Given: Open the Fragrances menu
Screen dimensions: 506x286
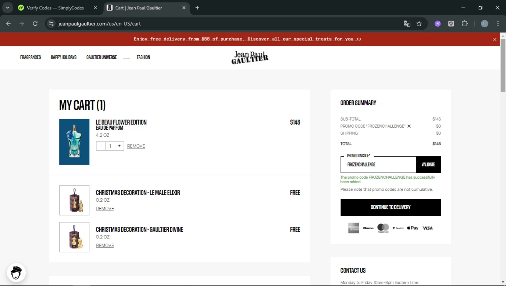Looking at the screenshot, I should tap(30, 57).
